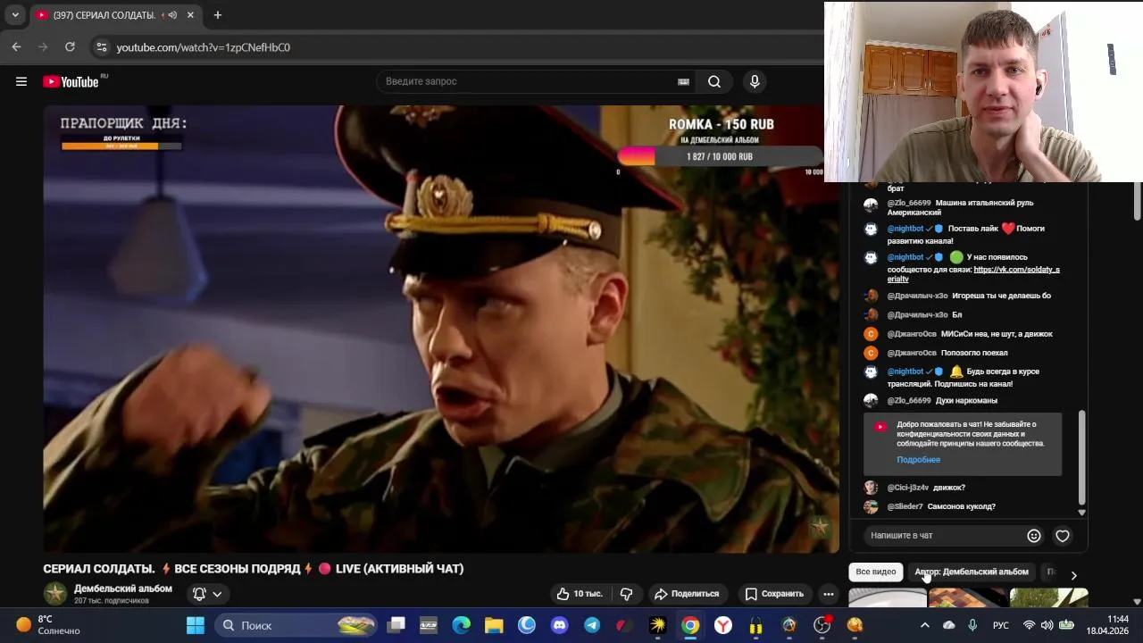This screenshot has width=1143, height=643.
Task: Open weather widget showing 8°C Солнечно
Action: click(49, 625)
